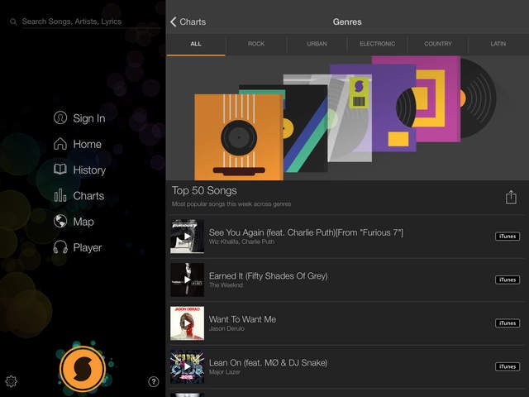Play Earned It preview thumbnail
The width and height of the screenshot is (529, 397).
188,280
